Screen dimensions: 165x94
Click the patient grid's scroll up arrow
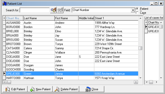point(140,18)
